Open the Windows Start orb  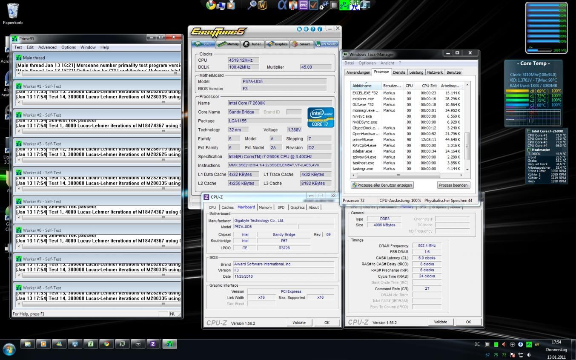(x=9, y=349)
